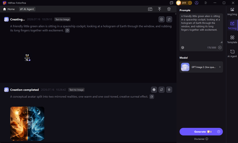Delete the completed mirrored avatar creation
238x143 pixels.
pos(169,90)
